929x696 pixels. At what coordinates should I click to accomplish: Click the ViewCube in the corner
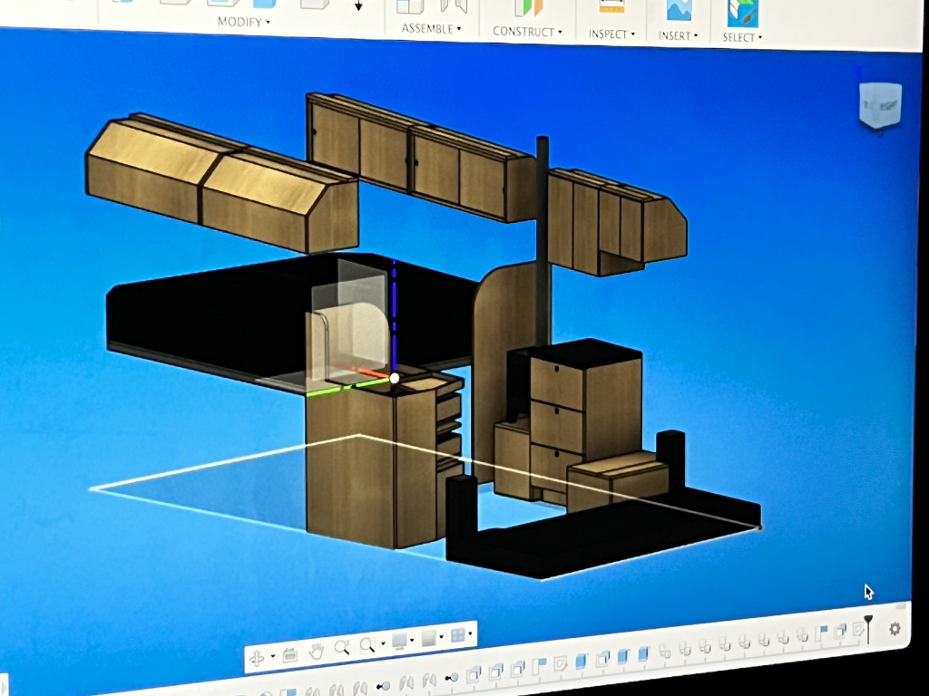click(x=879, y=105)
